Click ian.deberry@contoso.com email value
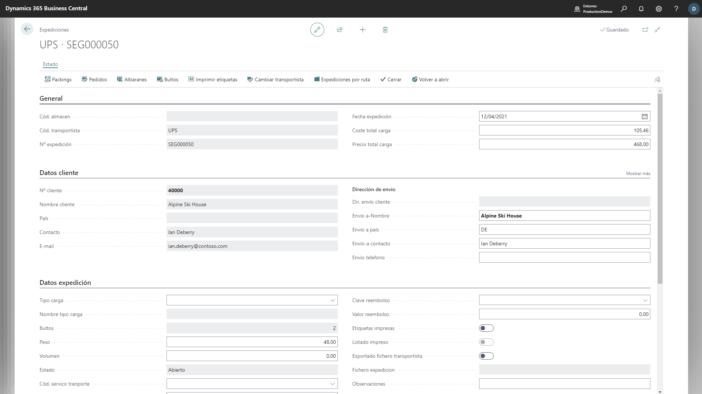 point(252,246)
